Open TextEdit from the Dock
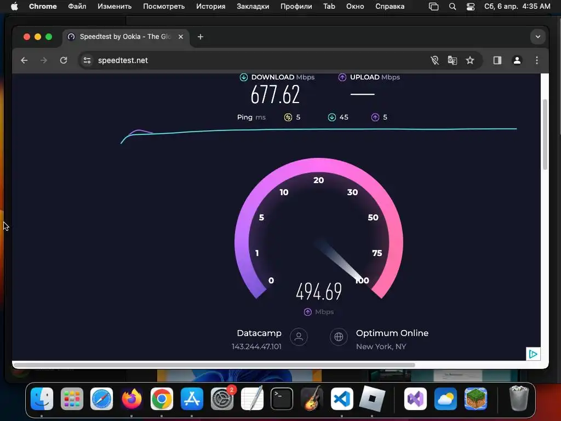Screen dimensions: 561x421 tap(252, 399)
